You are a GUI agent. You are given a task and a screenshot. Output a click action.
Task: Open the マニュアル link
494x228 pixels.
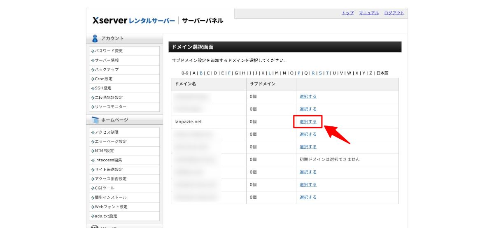(368, 13)
